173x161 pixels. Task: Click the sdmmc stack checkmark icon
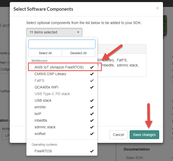[92, 127]
